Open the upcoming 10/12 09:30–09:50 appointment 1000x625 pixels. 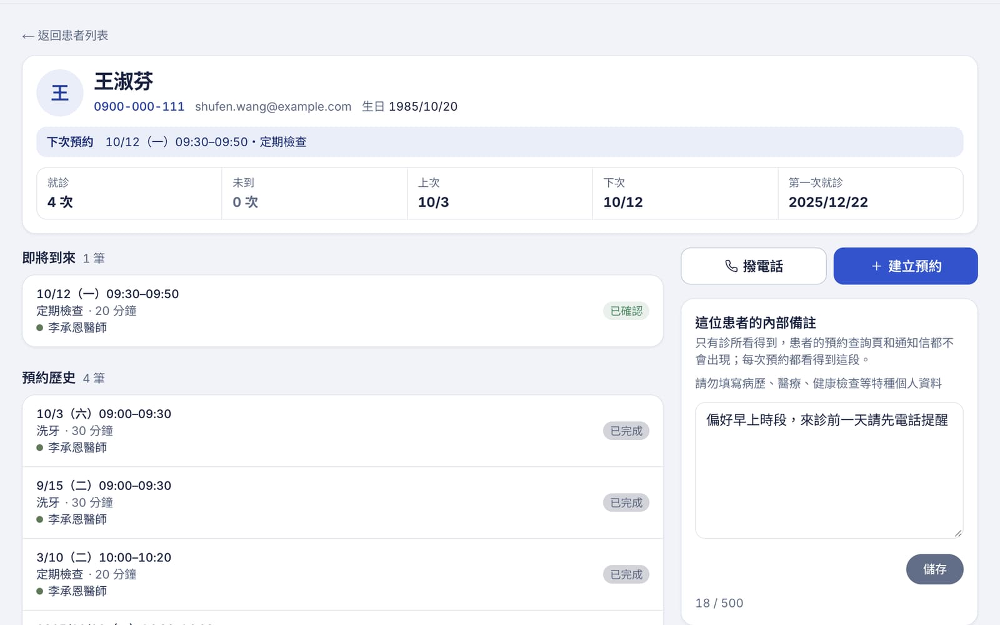click(342, 311)
